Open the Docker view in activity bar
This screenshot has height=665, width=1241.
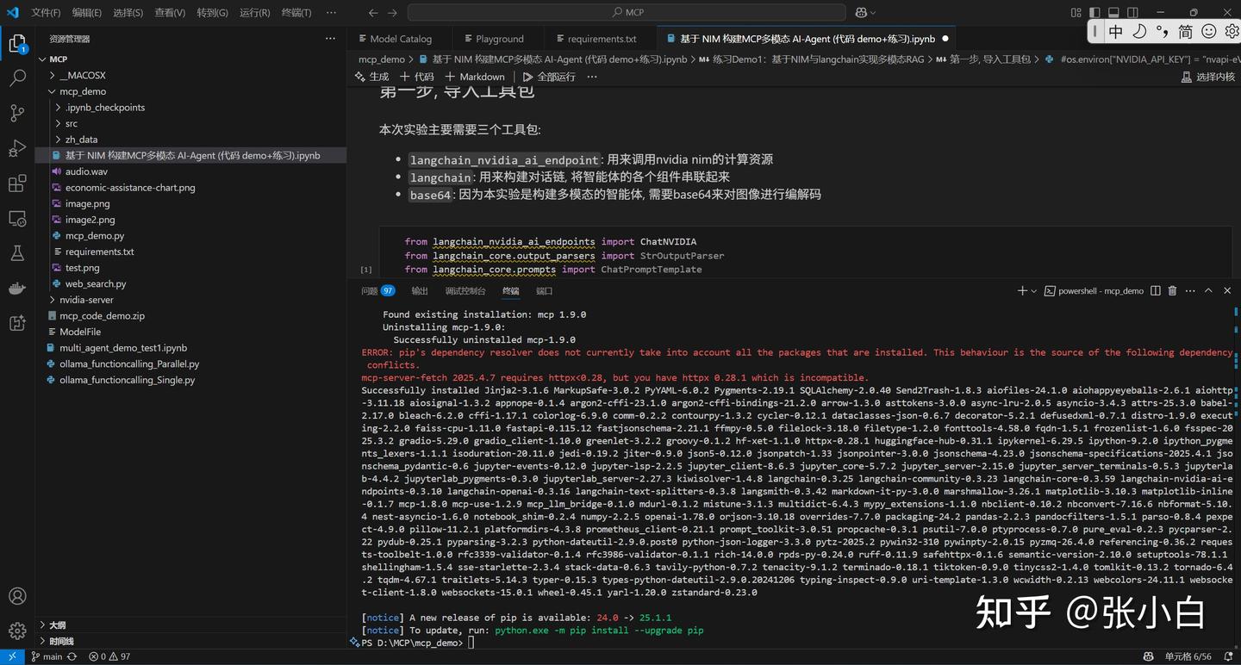pos(17,289)
